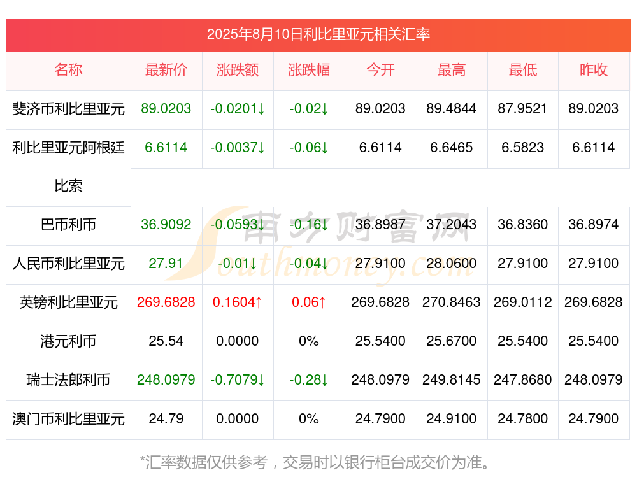Screen dimensions: 637x482
Task: Click the high value 249.8145
Action: (x=452, y=379)
